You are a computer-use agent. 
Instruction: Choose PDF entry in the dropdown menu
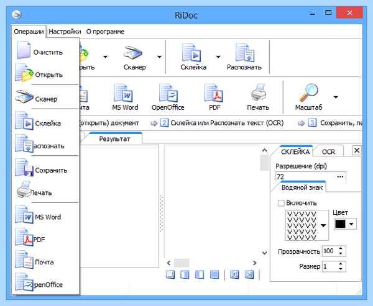tap(45, 238)
